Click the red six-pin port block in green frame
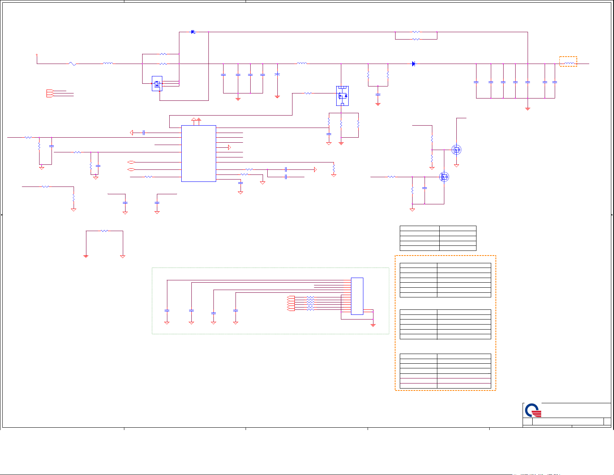This screenshot has width=614, height=475. tap(291, 303)
